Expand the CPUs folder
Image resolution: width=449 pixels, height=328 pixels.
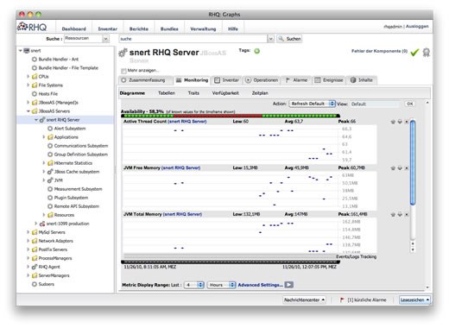(x=28, y=77)
